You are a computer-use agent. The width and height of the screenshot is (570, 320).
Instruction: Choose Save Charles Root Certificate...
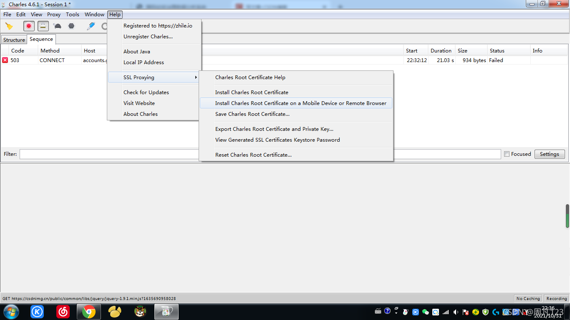(x=296, y=114)
